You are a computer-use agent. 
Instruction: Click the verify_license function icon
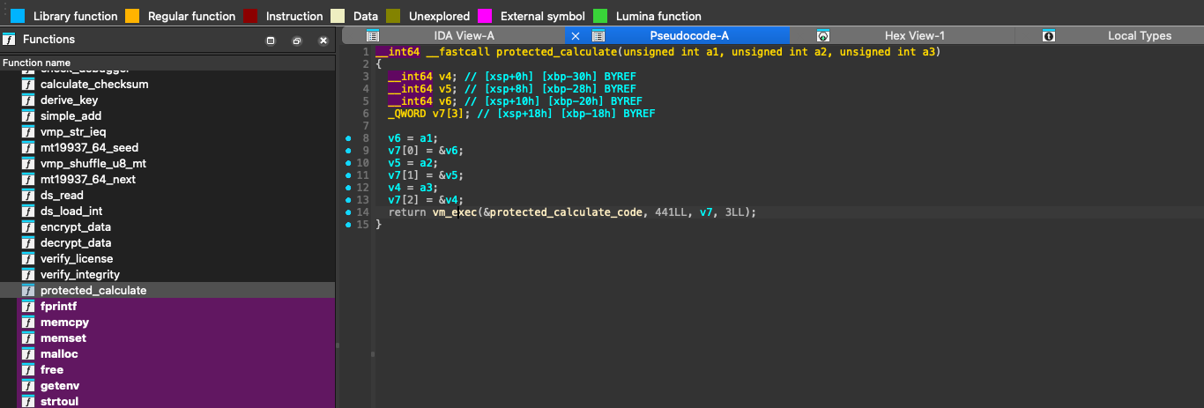click(27, 259)
